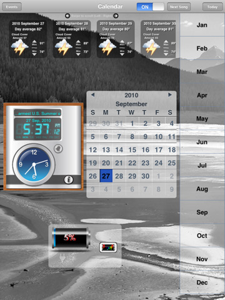The width and height of the screenshot is (225, 300).
Task: Open September 27 weather card
Action: [x=28, y=39]
